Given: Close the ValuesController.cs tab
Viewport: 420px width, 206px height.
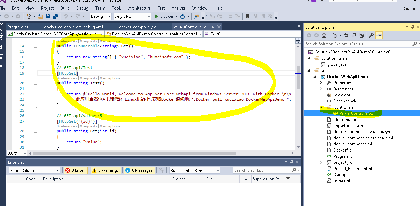Looking at the screenshot, I should tap(219, 27).
